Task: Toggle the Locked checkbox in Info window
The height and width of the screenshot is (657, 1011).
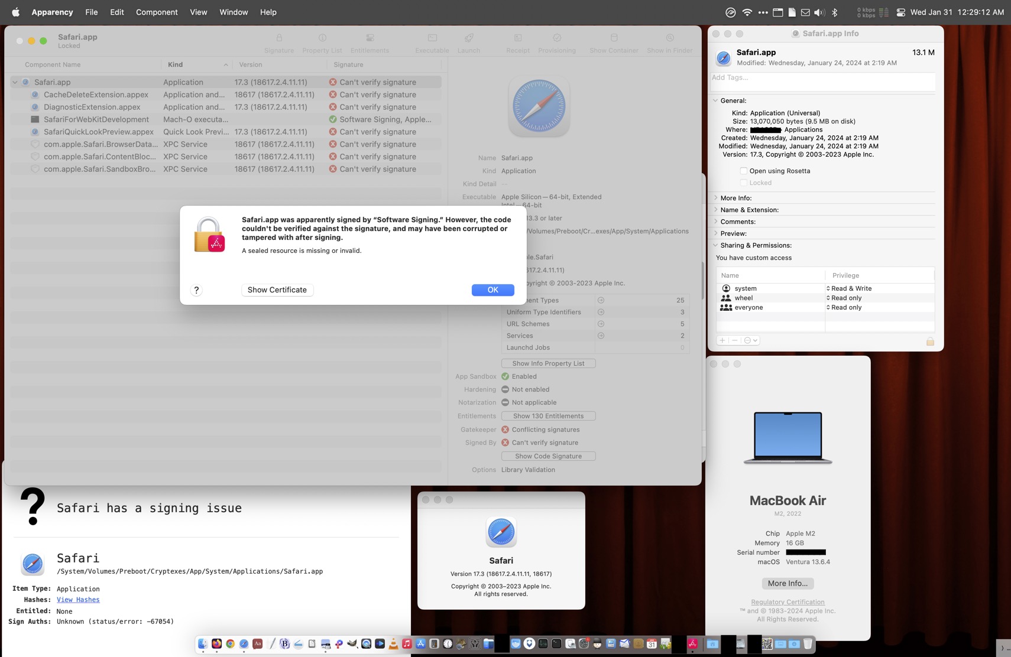Action: coord(743,183)
